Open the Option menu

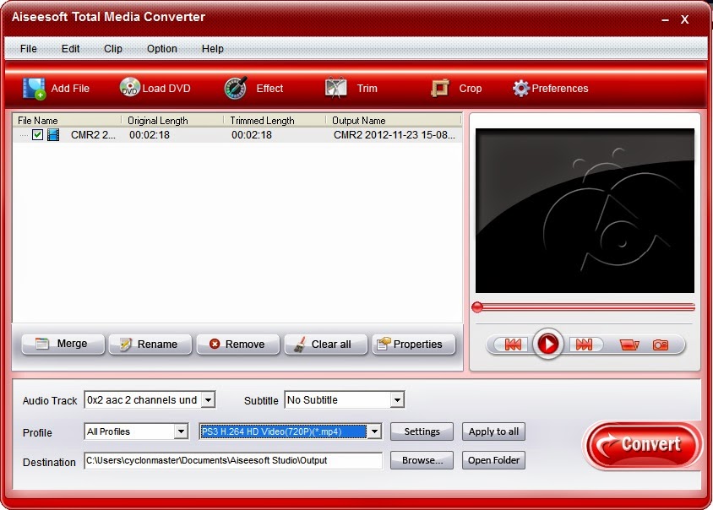(162, 49)
